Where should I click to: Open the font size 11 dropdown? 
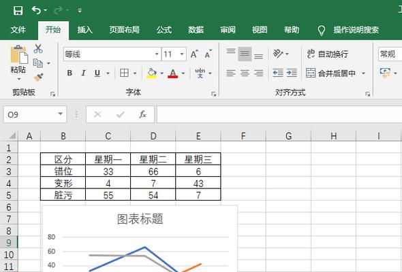click(x=182, y=54)
